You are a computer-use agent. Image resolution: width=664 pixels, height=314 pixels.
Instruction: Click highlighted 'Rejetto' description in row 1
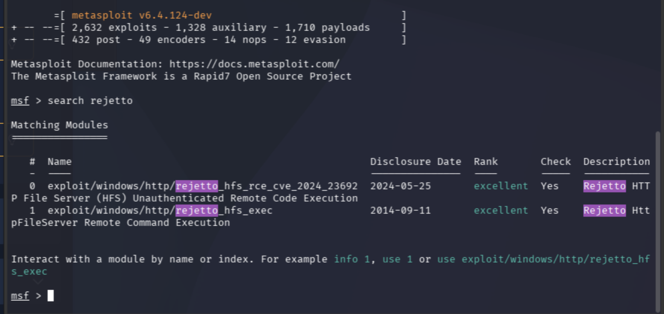coord(605,210)
